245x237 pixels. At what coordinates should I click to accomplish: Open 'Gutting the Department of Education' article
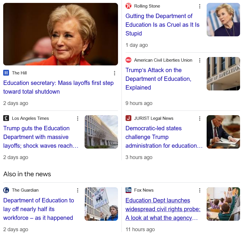(162, 25)
